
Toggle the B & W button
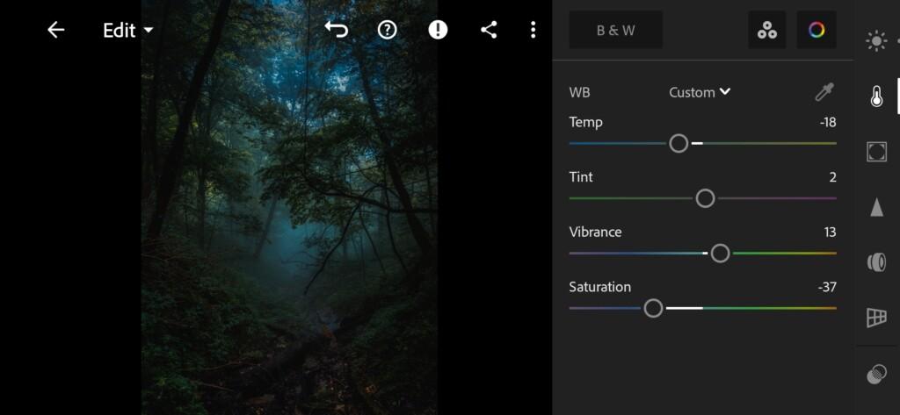(616, 30)
